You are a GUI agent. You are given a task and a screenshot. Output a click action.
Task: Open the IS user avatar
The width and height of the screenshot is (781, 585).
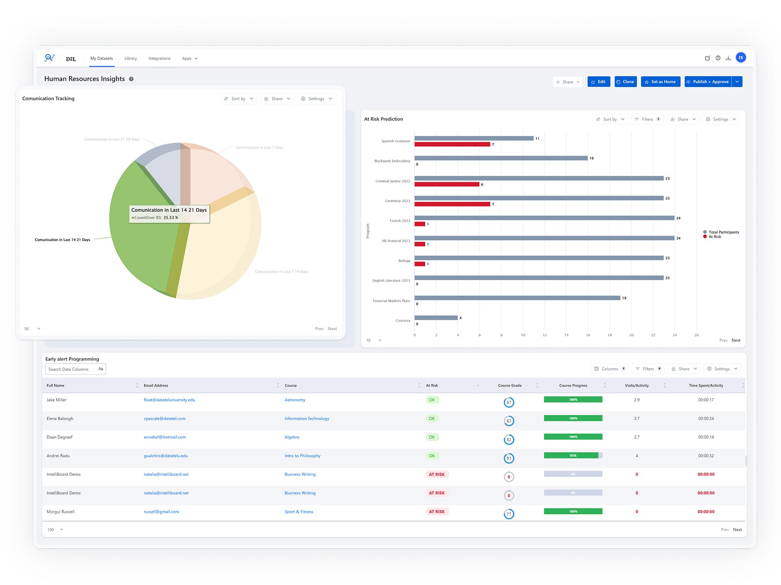pyautogui.click(x=741, y=58)
